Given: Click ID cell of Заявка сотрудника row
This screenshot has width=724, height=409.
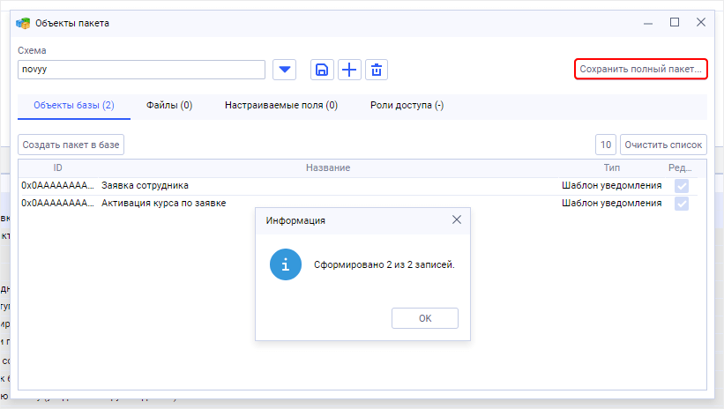Looking at the screenshot, I should [x=57, y=186].
